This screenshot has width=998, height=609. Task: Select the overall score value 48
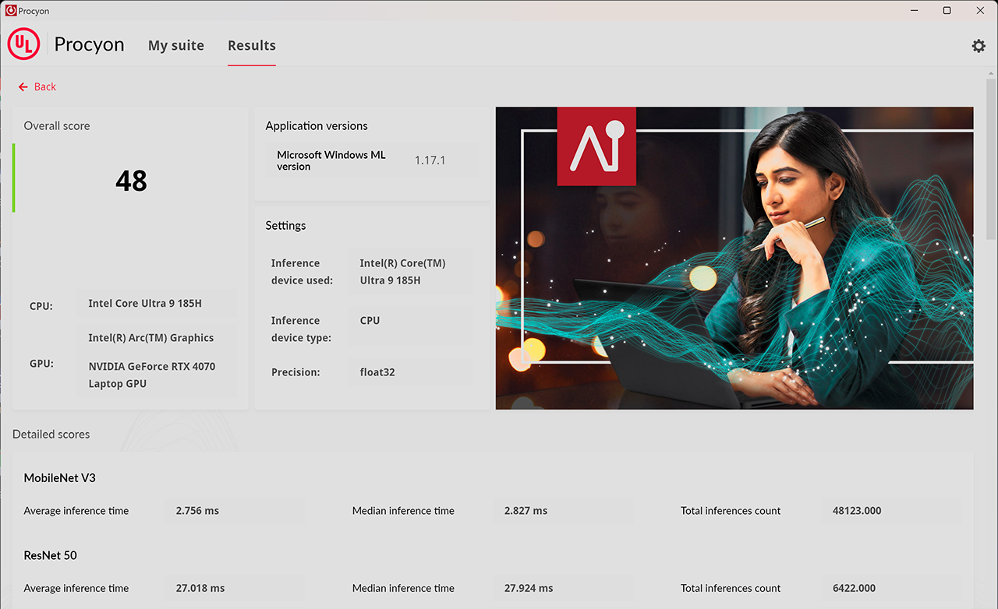pos(131,181)
